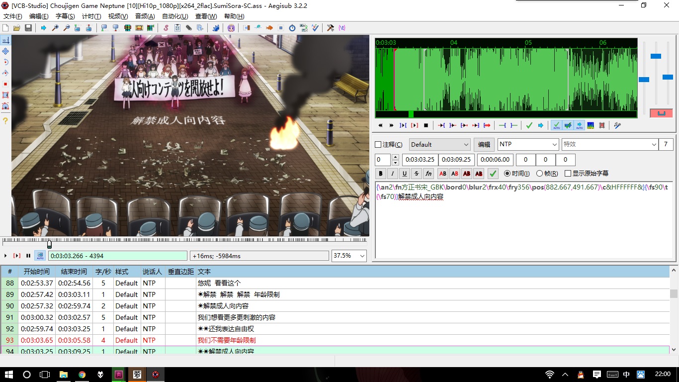Screen dimensions: 679x382
Task: Open Styles Manager (pink S icon)
Action: point(166,28)
